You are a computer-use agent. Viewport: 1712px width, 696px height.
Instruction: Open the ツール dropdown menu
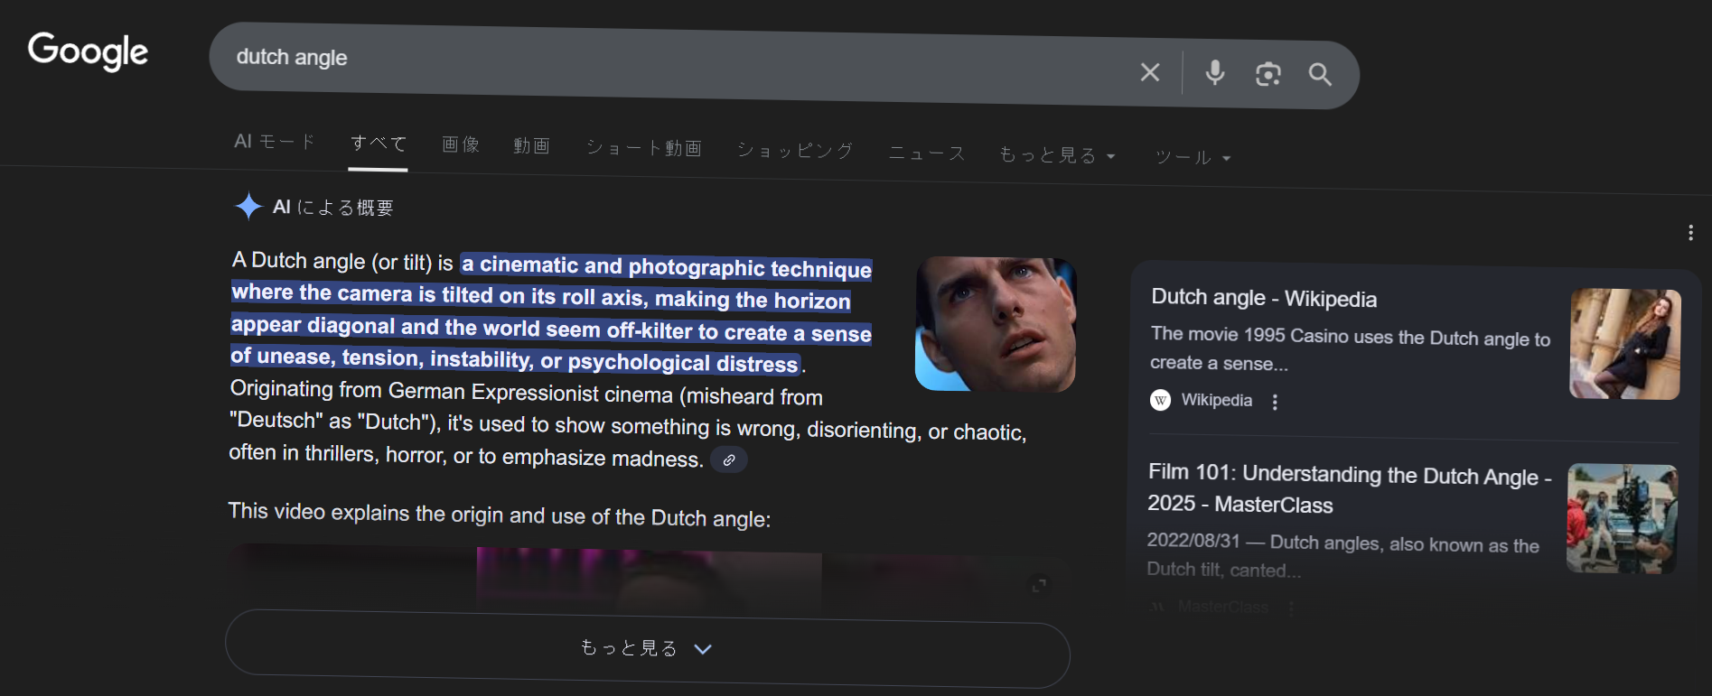click(x=1192, y=157)
